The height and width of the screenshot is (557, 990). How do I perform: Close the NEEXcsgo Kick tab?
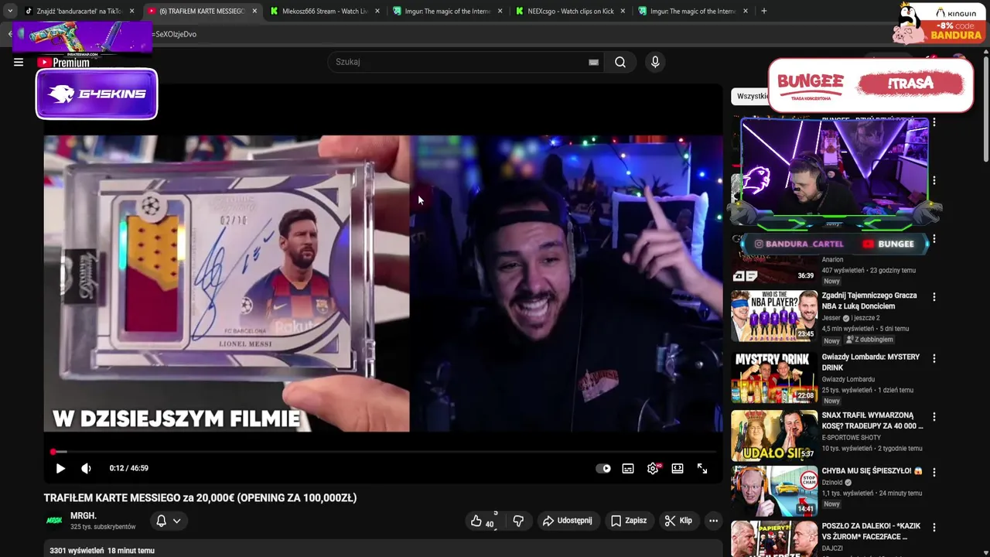(623, 12)
